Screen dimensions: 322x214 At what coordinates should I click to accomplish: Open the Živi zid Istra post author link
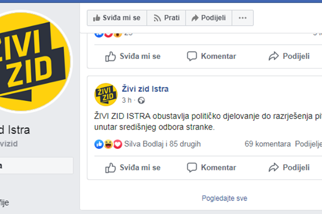tap(145, 89)
